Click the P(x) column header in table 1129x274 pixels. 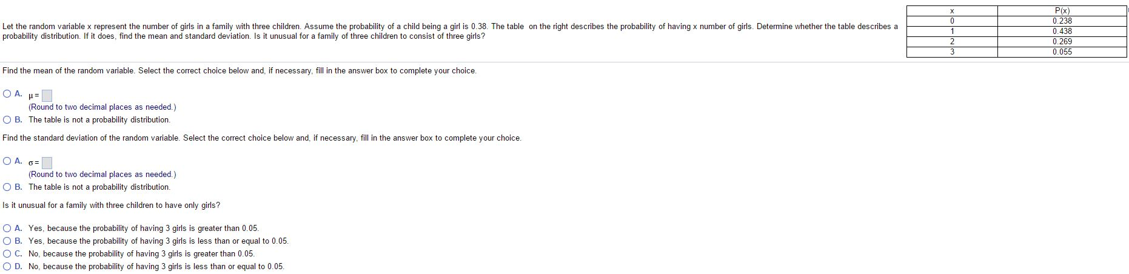[x=1062, y=11]
